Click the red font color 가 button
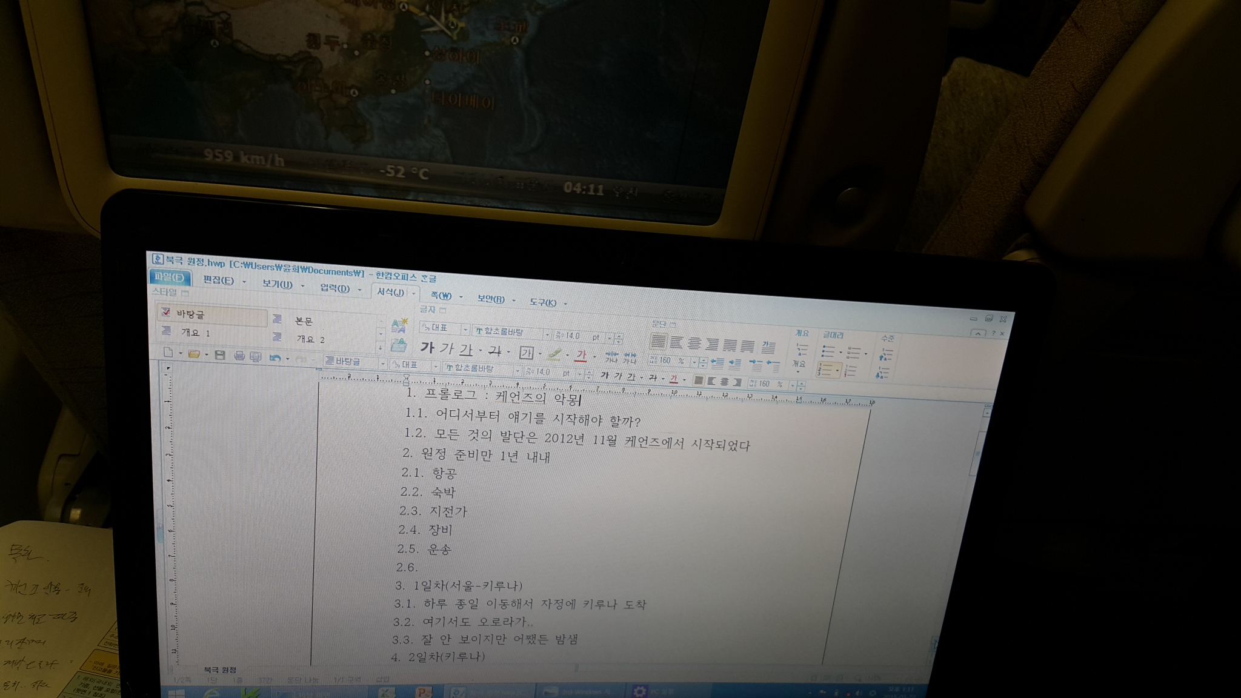Screen dimensions: 1241x698 pos(581,356)
